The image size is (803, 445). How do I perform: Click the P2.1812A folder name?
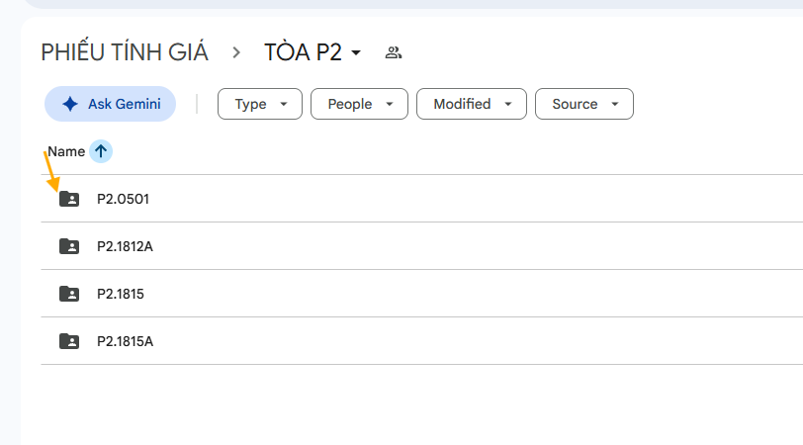(x=125, y=246)
